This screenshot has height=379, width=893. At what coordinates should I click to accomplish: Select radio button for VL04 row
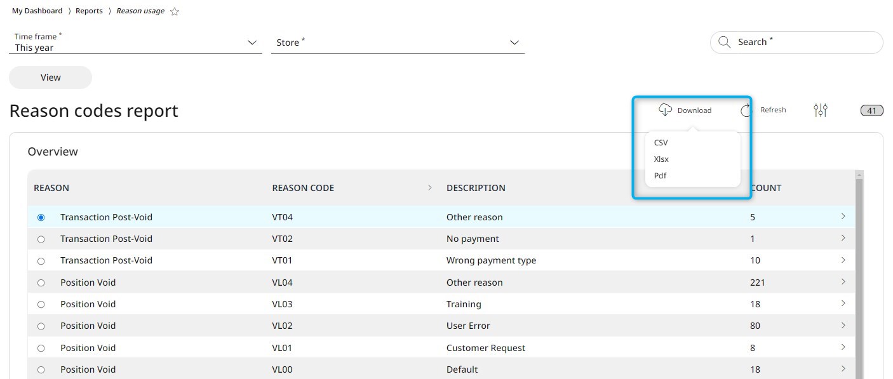pyautogui.click(x=41, y=283)
